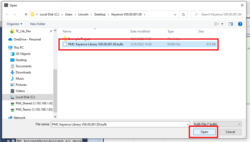Open the Downloads folder in sidebar
The width and height of the screenshot is (250, 142).
pyautogui.click(x=23, y=72)
